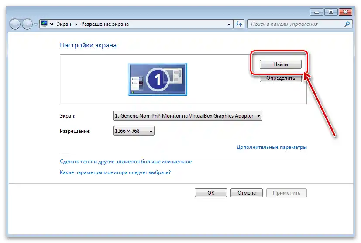The height and width of the screenshot is (243, 361).
Task: Click the "Найти" button
Action: click(x=280, y=64)
